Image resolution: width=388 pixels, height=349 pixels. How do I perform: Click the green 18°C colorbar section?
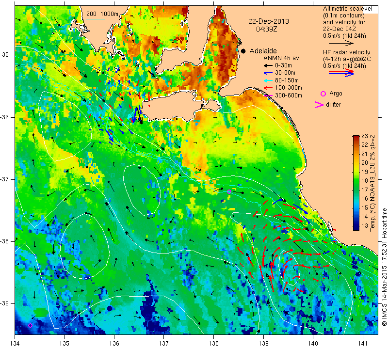coord(356,181)
